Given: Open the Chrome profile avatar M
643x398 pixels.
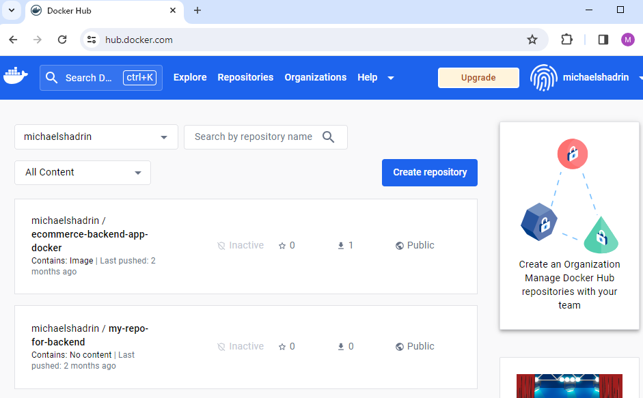Looking at the screenshot, I should 628,40.
